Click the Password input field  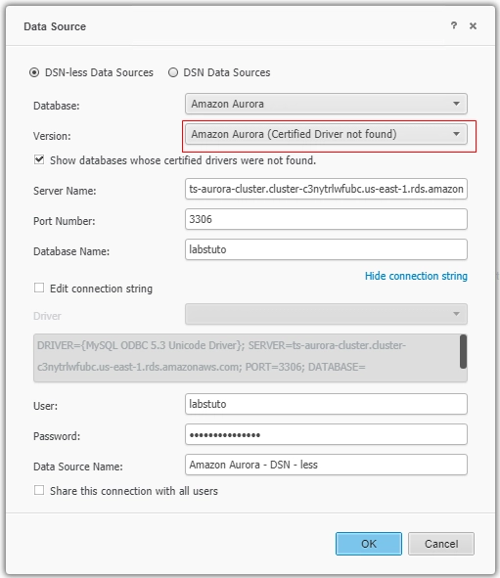[x=326, y=434]
